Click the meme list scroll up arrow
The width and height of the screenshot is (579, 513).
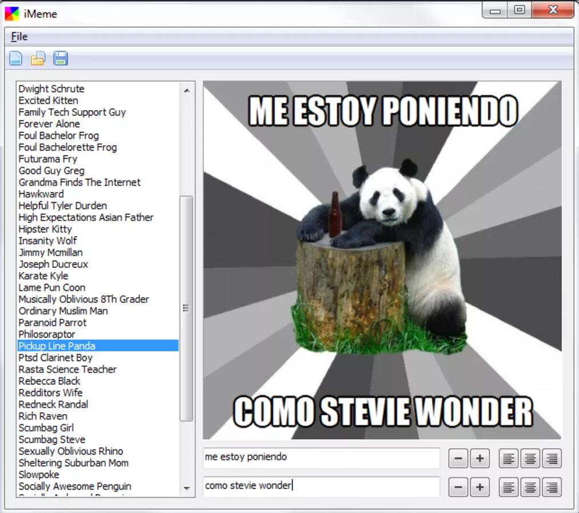pyautogui.click(x=187, y=90)
